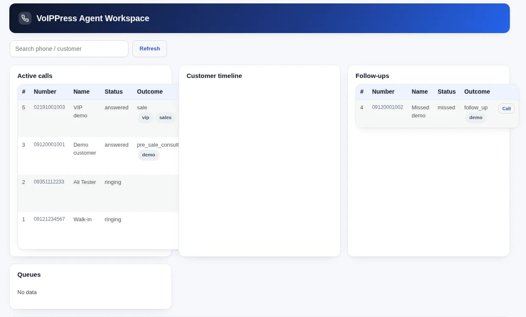Click the Ali Tester name cell
The image size is (526, 317).
coord(85,182)
